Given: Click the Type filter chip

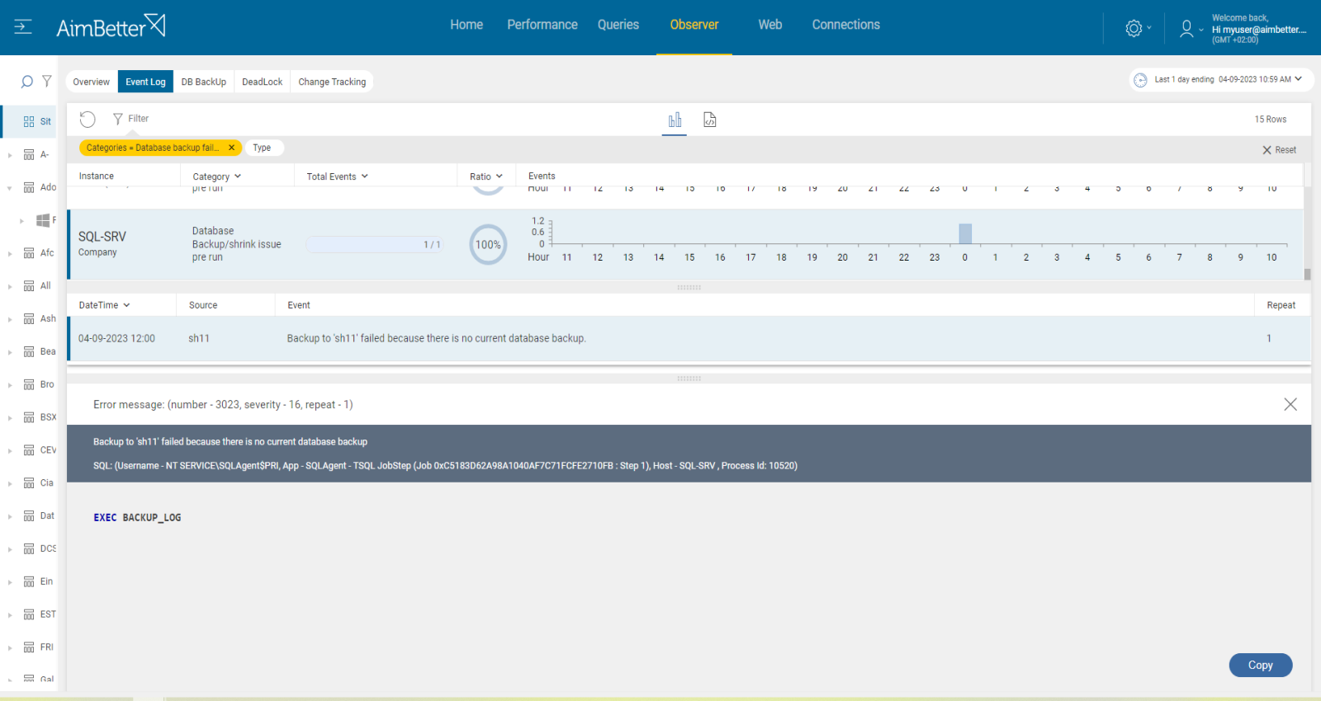Looking at the screenshot, I should [x=264, y=148].
